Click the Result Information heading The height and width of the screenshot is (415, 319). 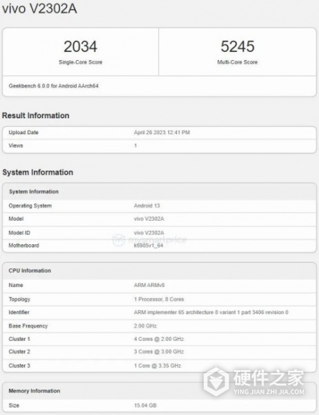pyautogui.click(x=36, y=116)
